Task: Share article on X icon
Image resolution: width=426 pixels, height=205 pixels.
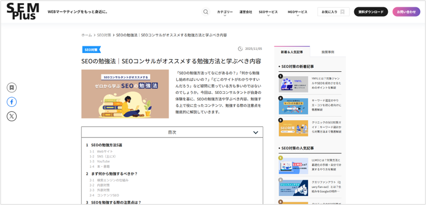Action: [11, 116]
